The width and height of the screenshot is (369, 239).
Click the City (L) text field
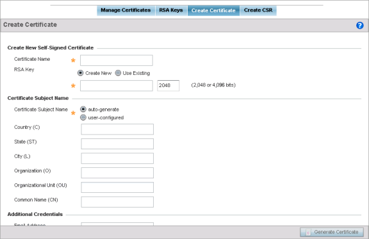(117, 158)
